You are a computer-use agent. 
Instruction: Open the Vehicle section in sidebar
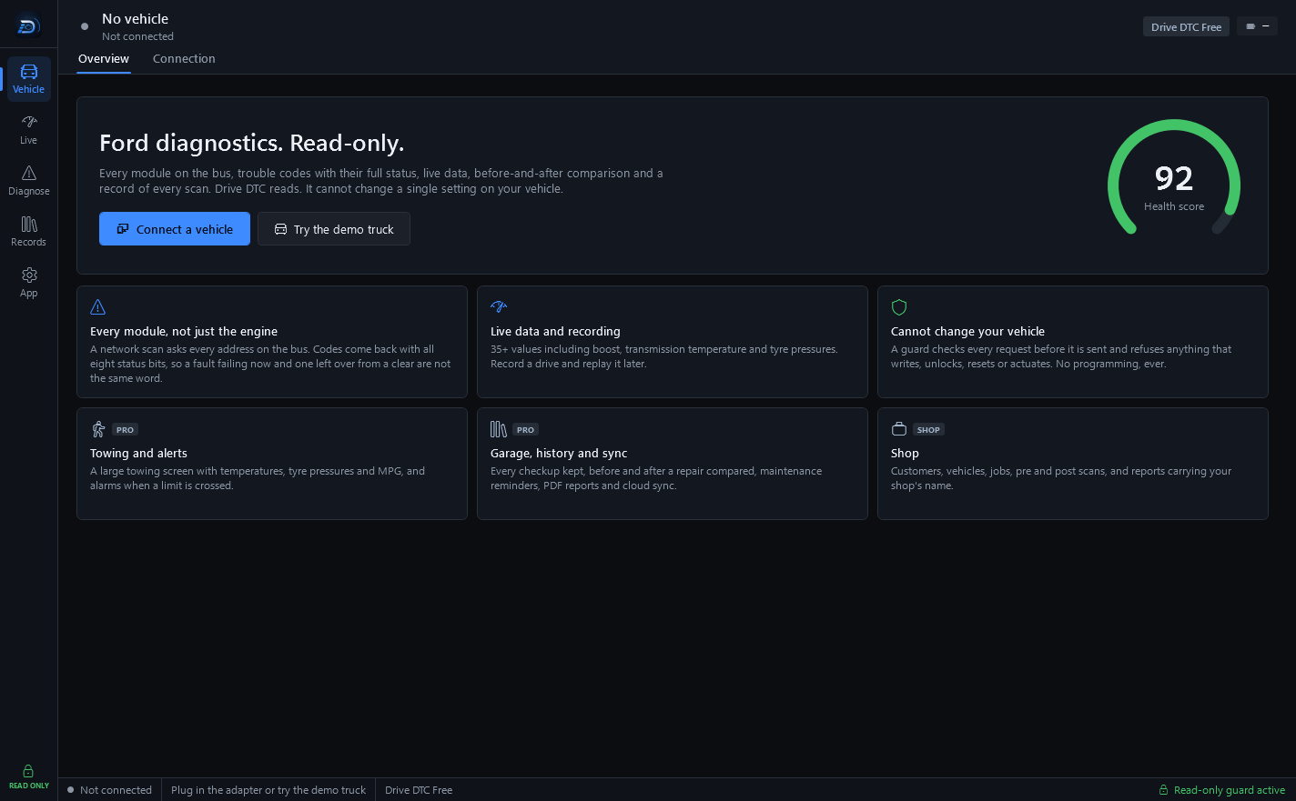(x=28, y=79)
